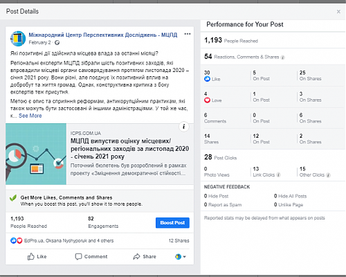The height and width of the screenshot is (277, 346).
Task: Click the Get More Likes, Comments and Shares heading
Action: (x=66, y=197)
